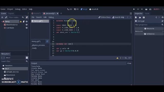Open FileSystem dock options menu

tap(28, 54)
